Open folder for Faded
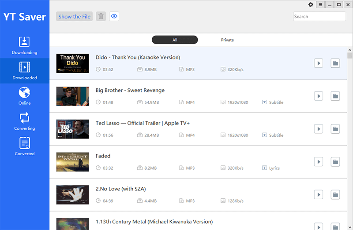353x230 pixels. coord(335,162)
